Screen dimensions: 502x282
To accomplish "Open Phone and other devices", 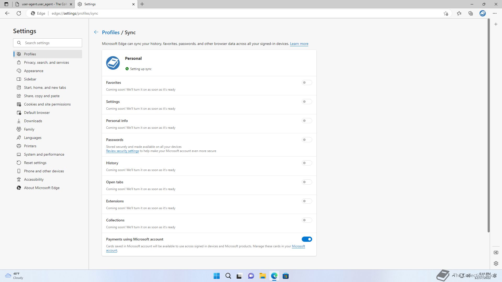I will pyautogui.click(x=48, y=171).
